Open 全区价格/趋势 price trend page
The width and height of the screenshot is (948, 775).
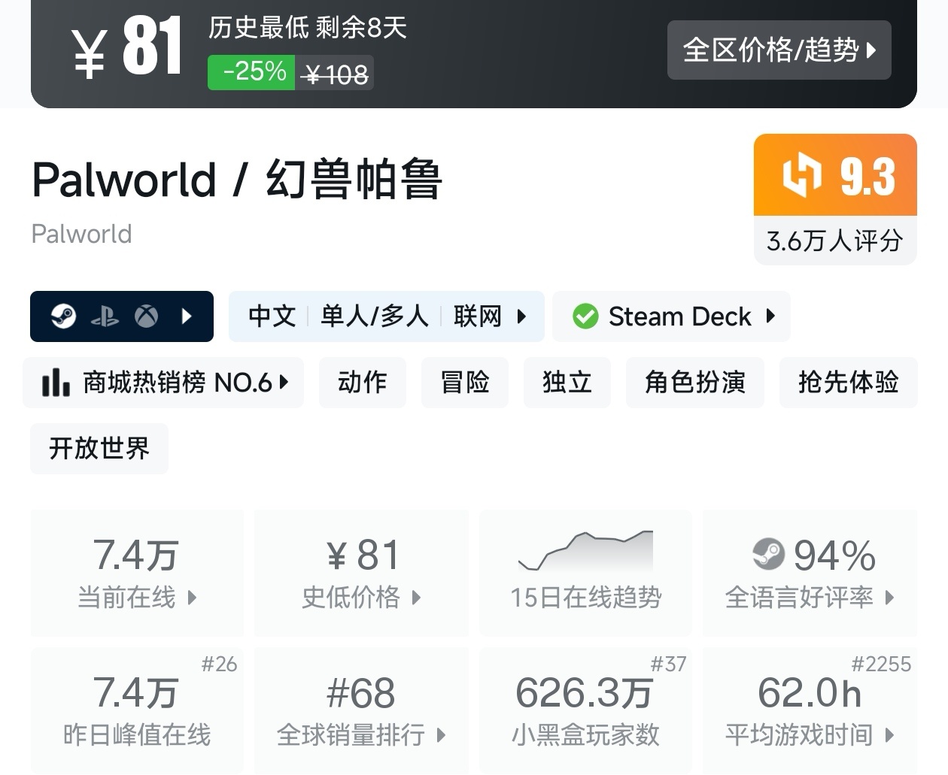tap(779, 50)
